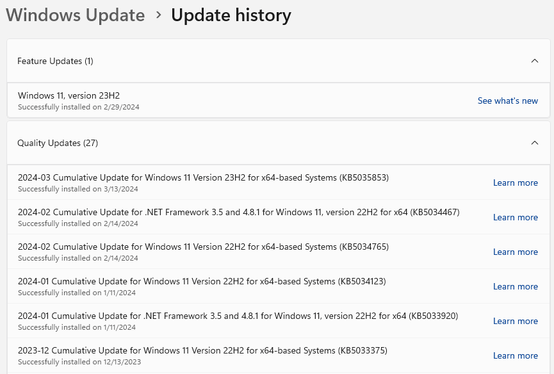Open Learn more for KB5034467
The height and width of the screenshot is (374, 554).
516,217
